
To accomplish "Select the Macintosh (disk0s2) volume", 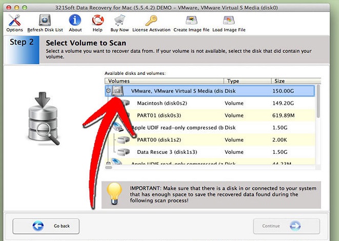I will tap(210, 103).
